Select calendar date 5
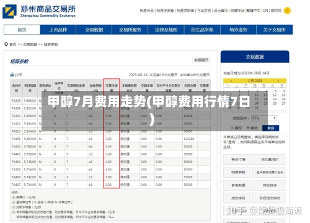The image size is (310, 223). [x=275, y=91]
